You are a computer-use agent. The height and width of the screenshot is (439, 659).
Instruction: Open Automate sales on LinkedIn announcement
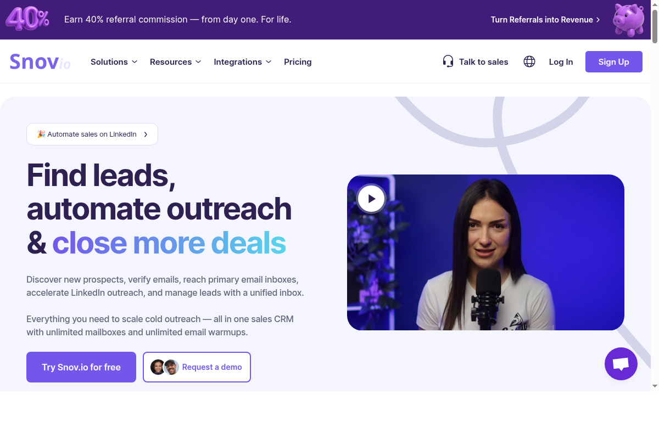(92, 134)
